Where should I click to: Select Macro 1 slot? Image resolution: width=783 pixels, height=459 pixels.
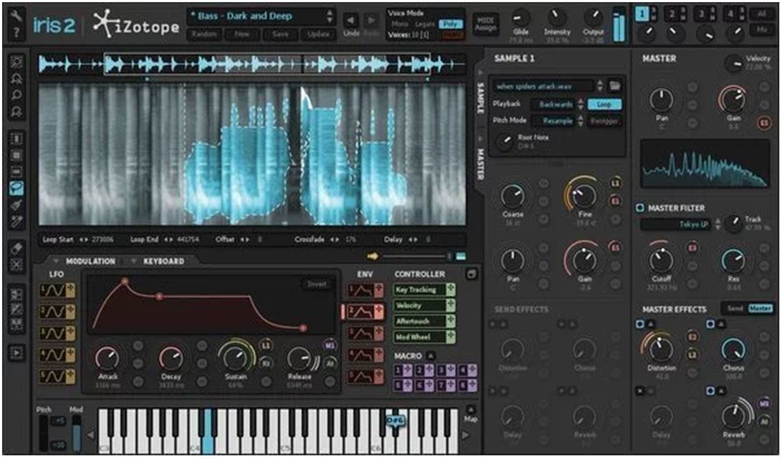pos(403,370)
